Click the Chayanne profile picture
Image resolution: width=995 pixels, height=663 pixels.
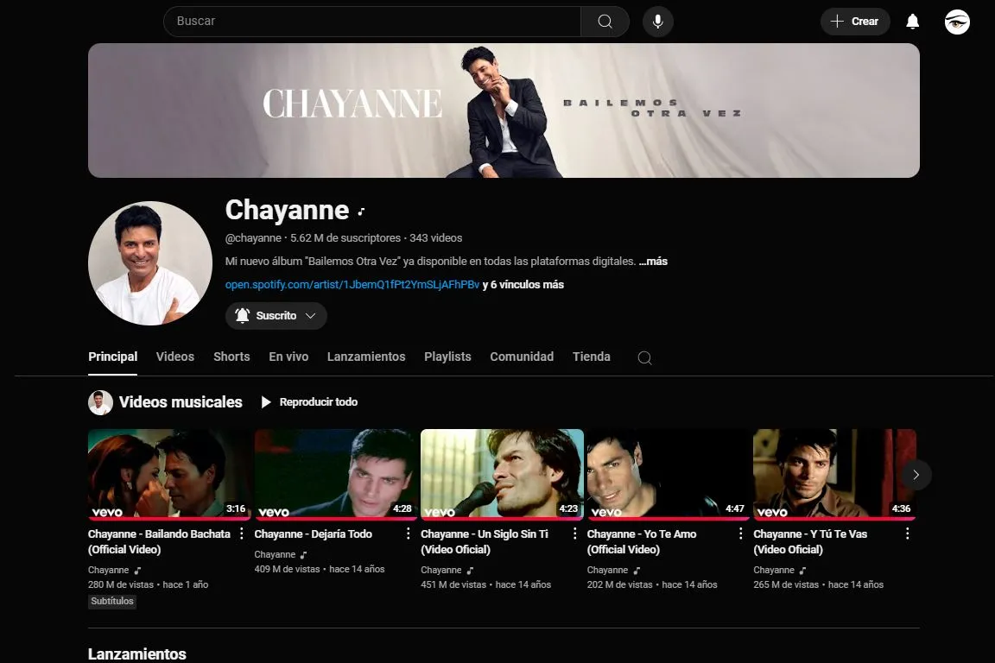[x=150, y=263]
